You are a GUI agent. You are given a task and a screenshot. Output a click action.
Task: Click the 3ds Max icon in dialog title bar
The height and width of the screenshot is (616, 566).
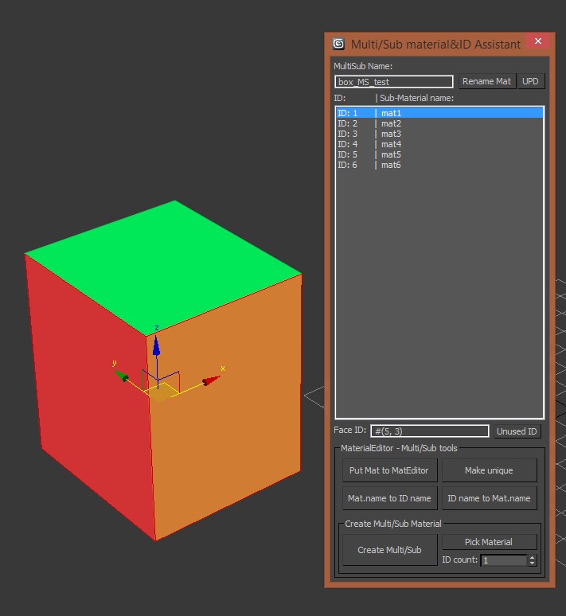[x=339, y=44]
